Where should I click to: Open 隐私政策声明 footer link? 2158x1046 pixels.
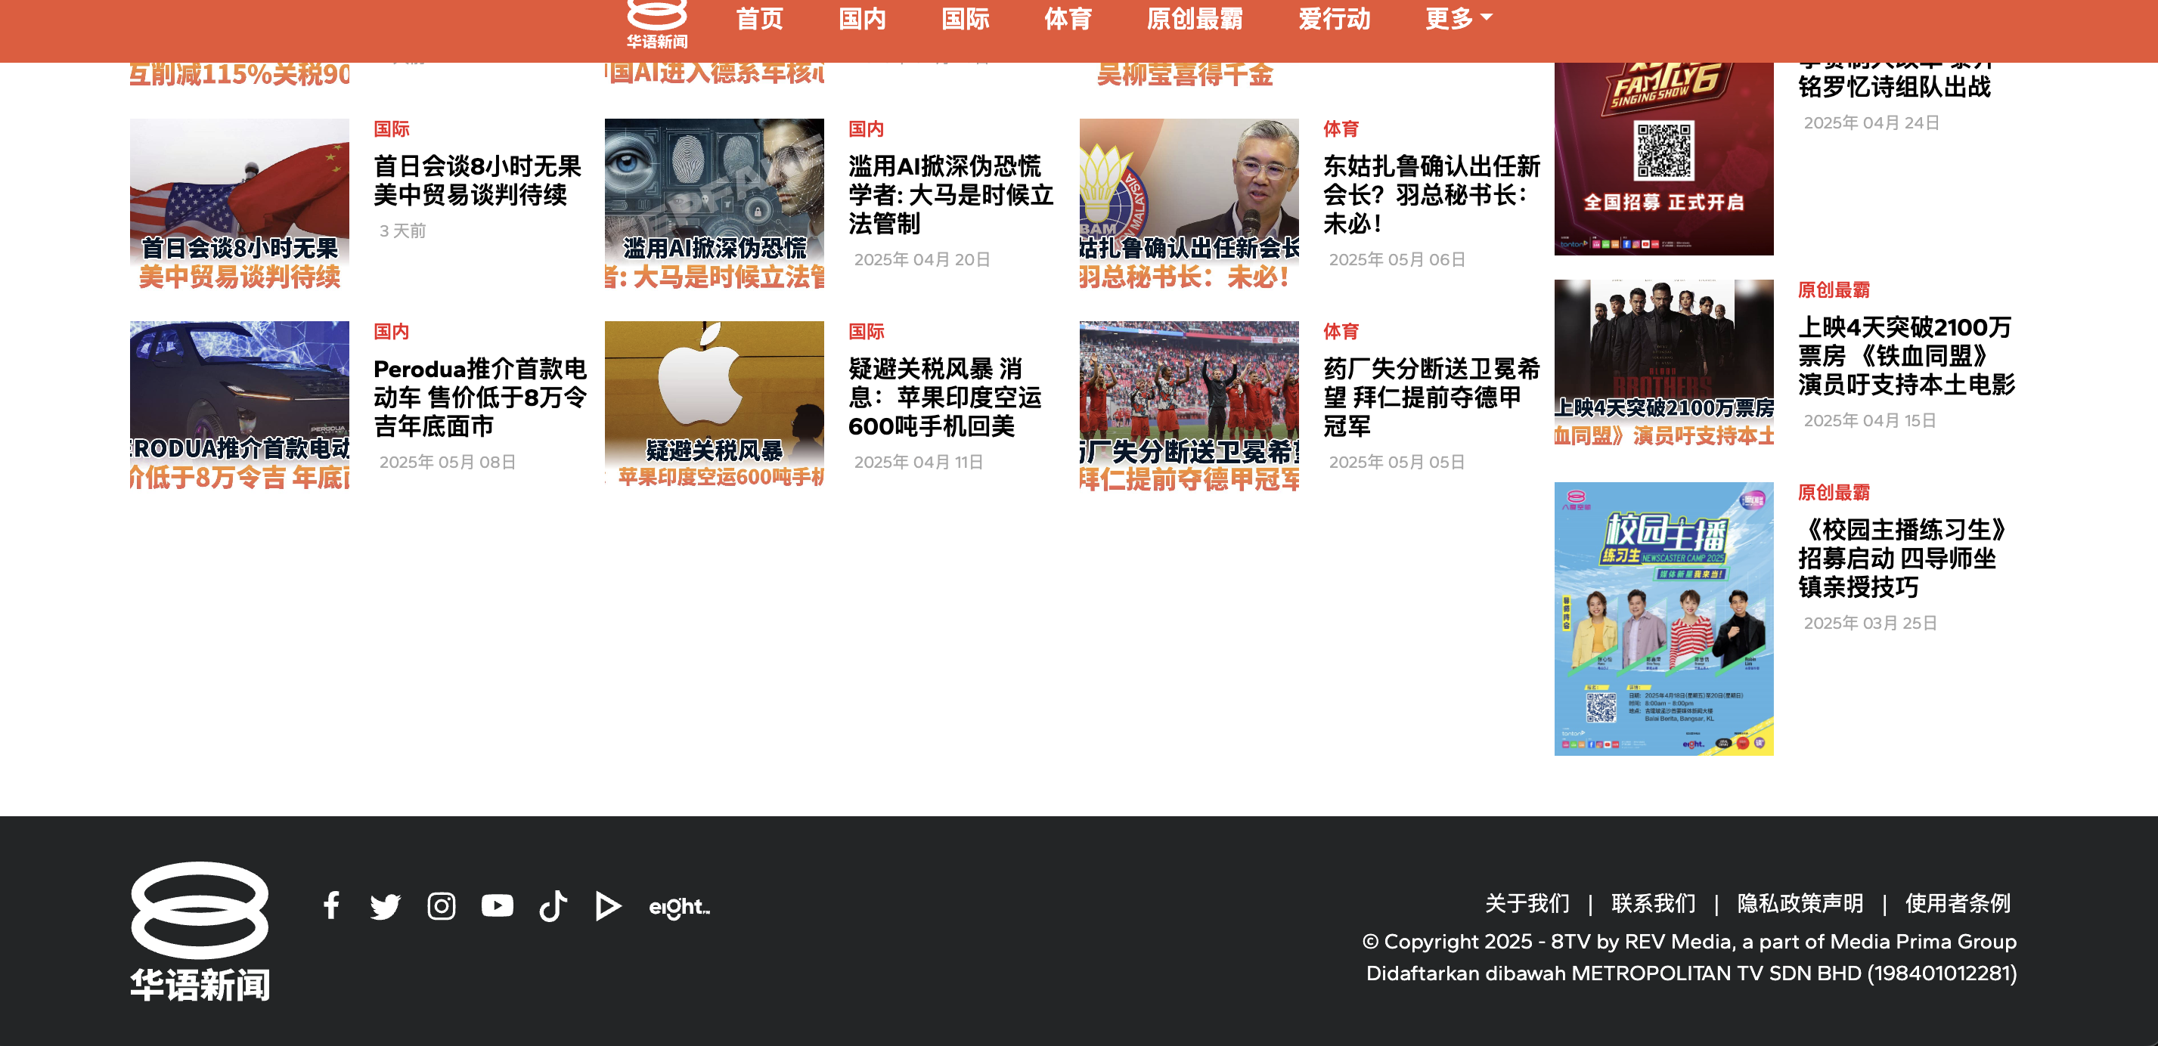[x=1800, y=904]
